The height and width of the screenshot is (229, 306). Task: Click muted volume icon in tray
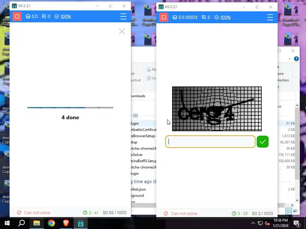tap(267, 223)
